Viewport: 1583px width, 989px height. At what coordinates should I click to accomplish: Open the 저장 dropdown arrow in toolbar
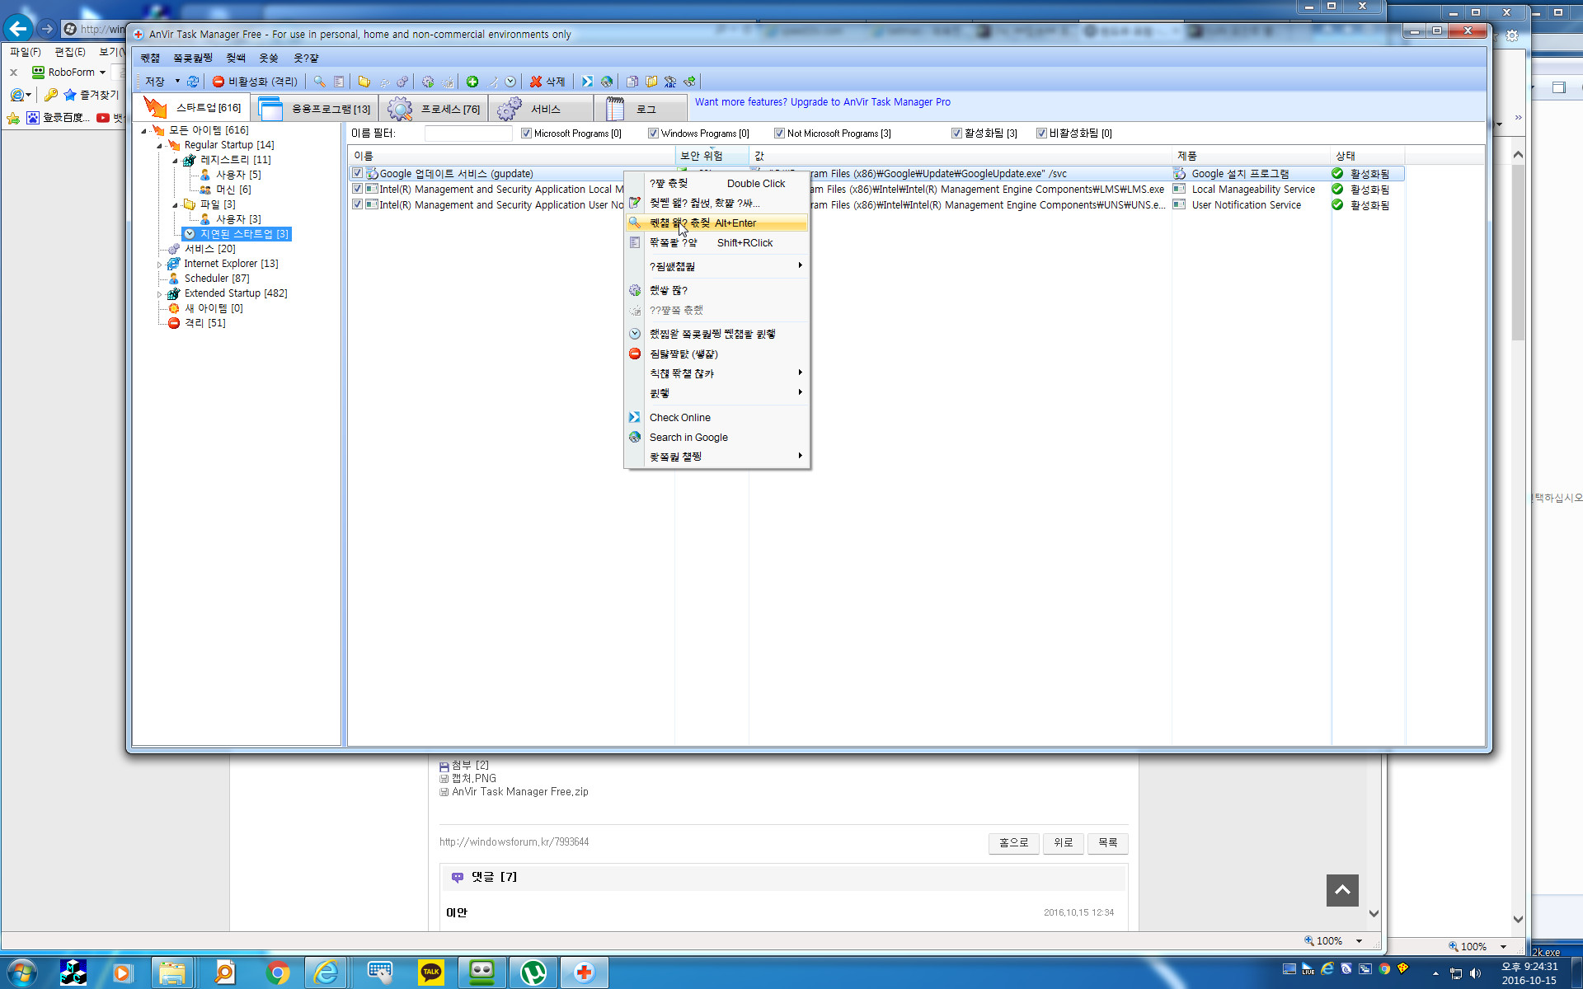coord(177,82)
